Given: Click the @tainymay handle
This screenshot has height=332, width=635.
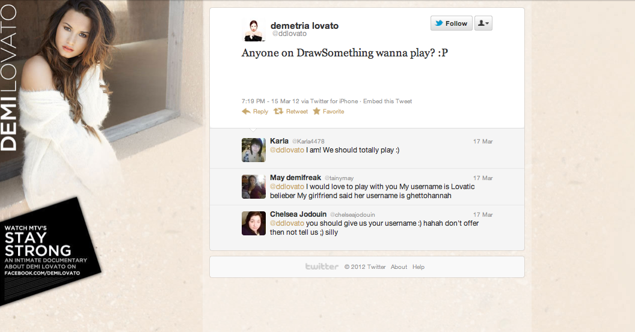Looking at the screenshot, I should tap(339, 178).
